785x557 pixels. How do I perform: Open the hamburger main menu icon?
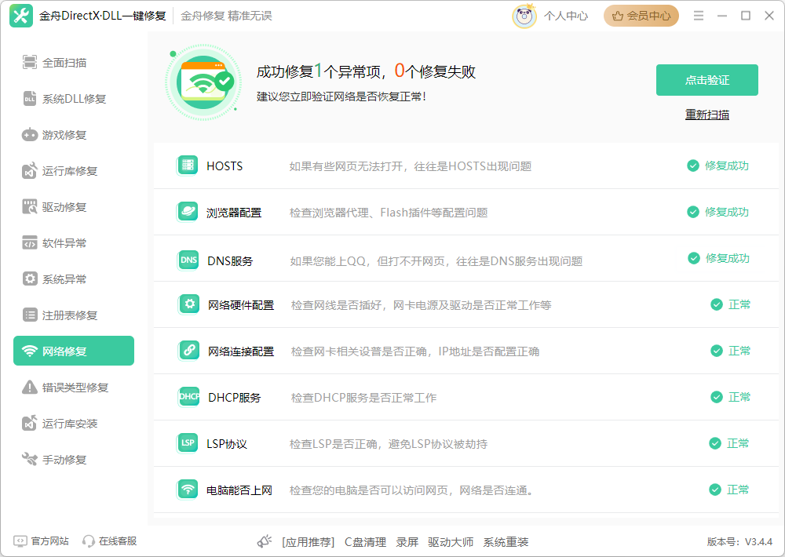tap(699, 16)
